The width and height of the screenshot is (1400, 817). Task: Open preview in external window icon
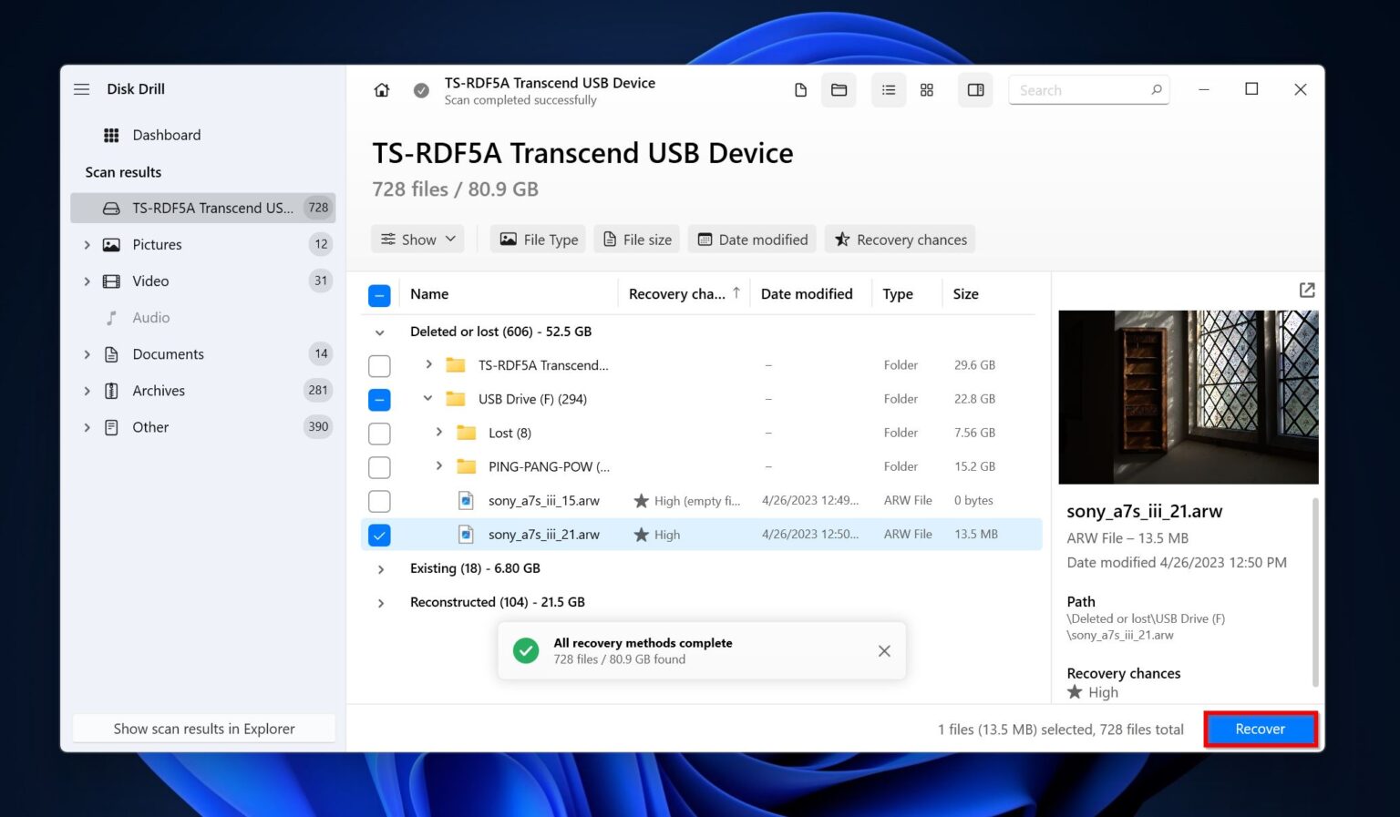point(1306,290)
